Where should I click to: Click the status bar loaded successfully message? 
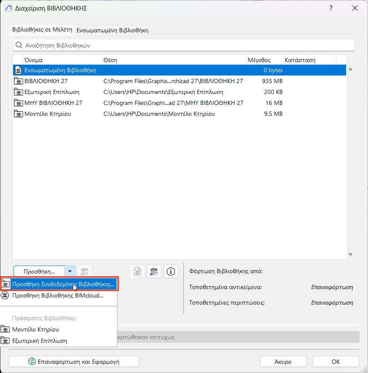tap(238, 337)
